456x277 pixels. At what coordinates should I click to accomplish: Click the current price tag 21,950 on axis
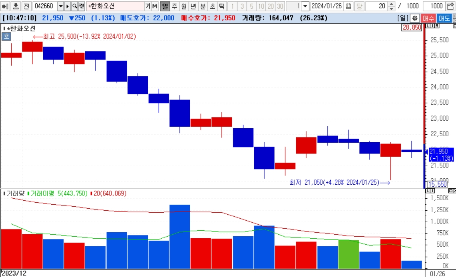(x=442, y=155)
